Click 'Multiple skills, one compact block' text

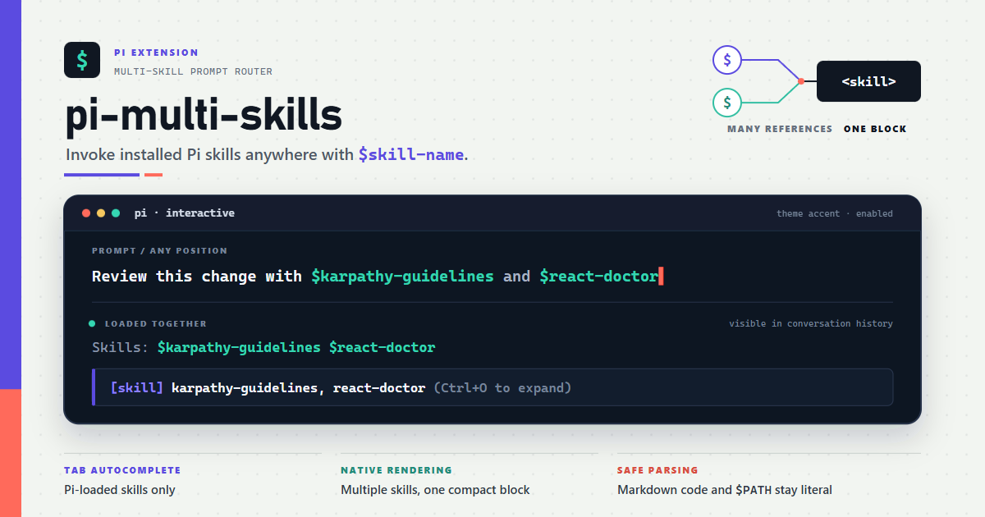(x=435, y=490)
